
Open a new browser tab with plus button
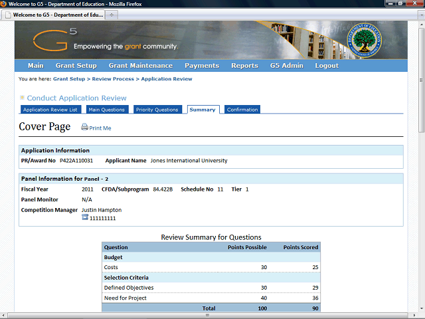[x=111, y=14]
